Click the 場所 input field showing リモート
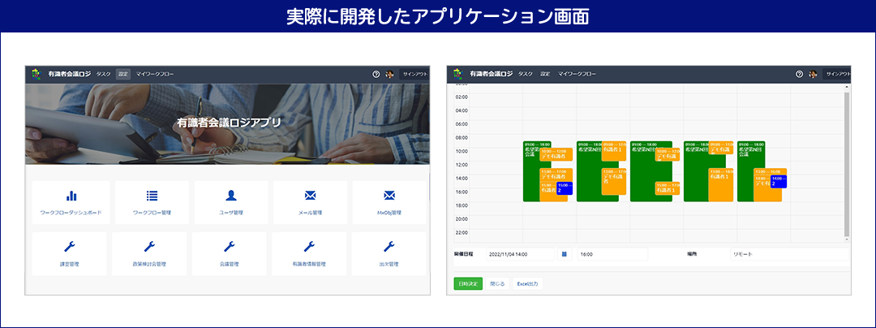This screenshot has width=876, height=328. tap(787, 254)
